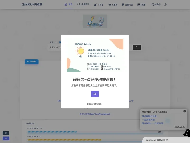This screenshot has width=190, height=143.
Task: Click 进入论坛 to enter the forum
Action: tap(179, 127)
